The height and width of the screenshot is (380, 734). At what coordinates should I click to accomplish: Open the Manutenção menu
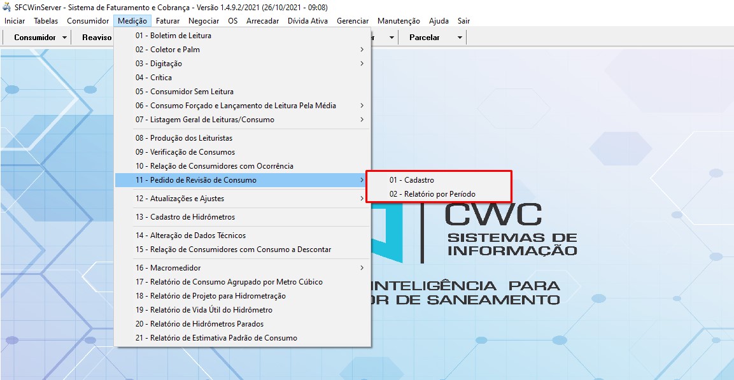point(399,21)
